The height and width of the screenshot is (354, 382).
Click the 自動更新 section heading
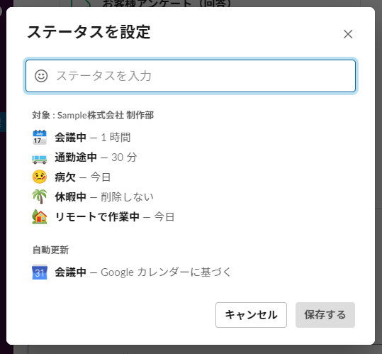point(51,250)
